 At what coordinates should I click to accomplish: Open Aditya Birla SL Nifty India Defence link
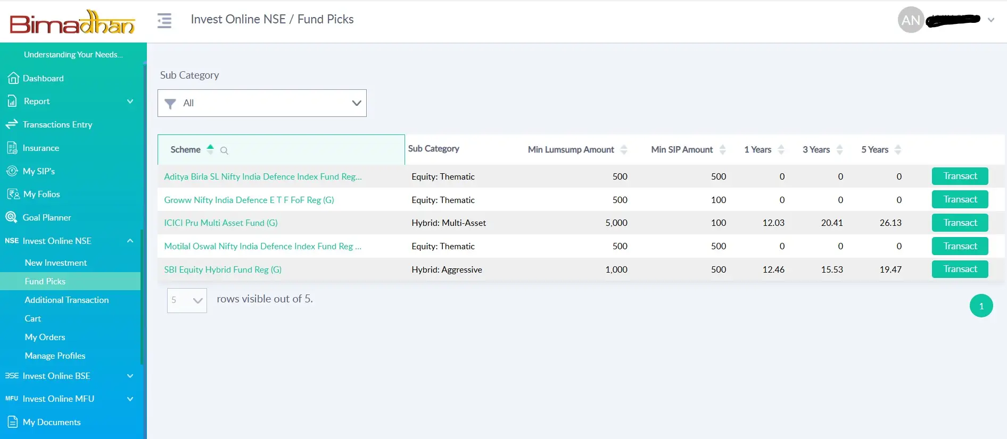pyautogui.click(x=263, y=176)
